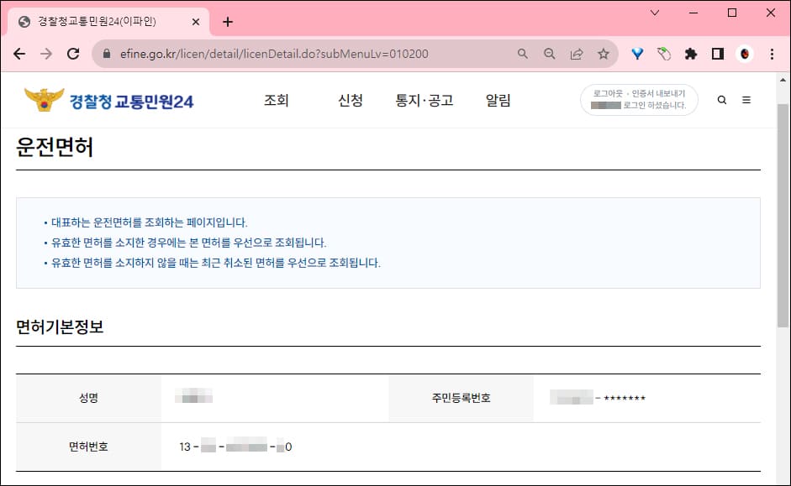This screenshot has width=791, height=486.
Task: Select the 조회 menu item
Action: pos(277,99)
